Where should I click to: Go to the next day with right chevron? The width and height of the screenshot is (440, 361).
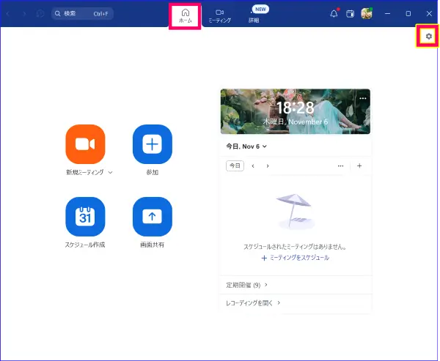268,166
